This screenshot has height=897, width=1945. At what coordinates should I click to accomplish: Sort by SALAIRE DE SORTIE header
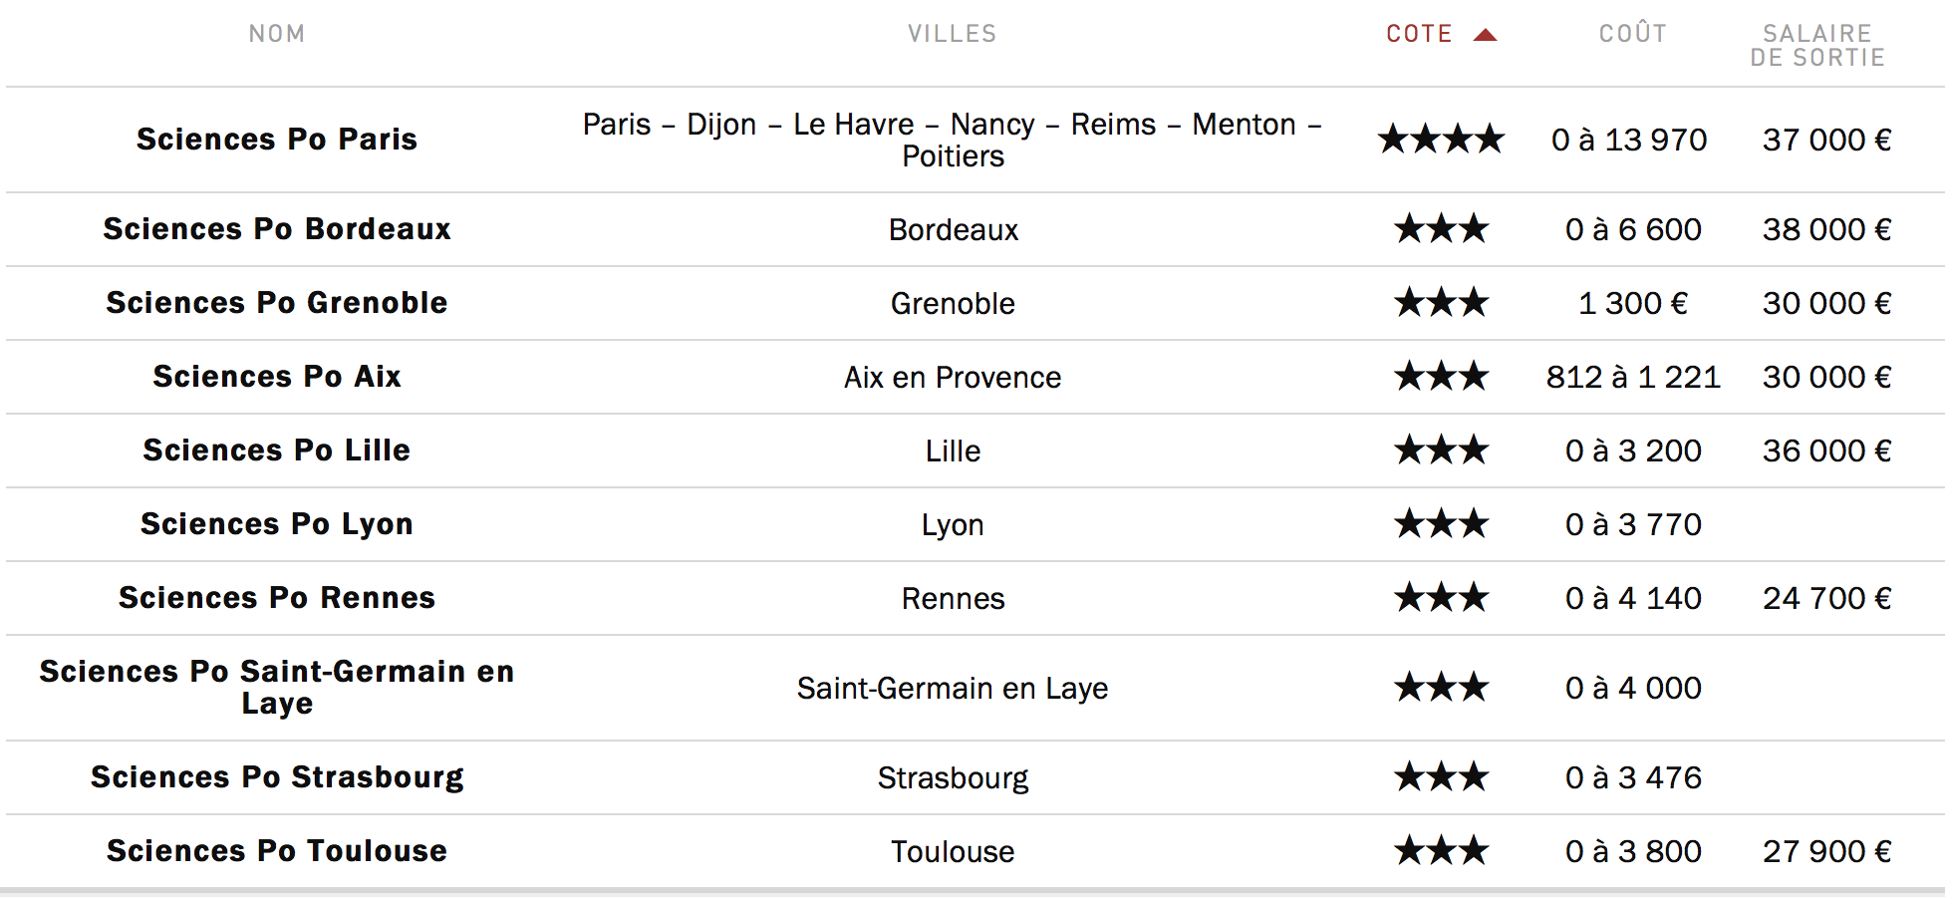pyautogui.click(x=1817, y=46)
